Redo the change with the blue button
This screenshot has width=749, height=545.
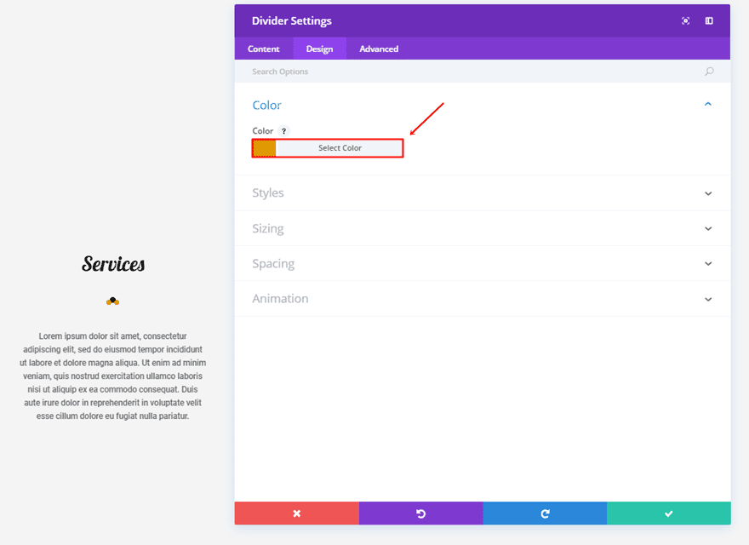pyautogui.click(x=545, y=513)
